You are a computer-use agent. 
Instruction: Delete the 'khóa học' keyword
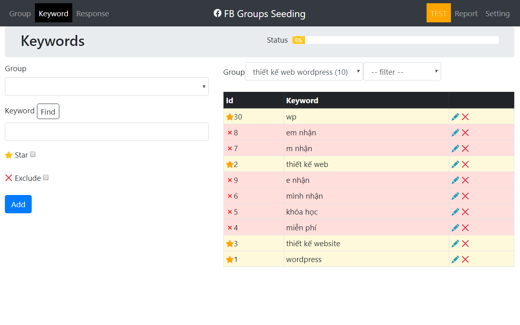coord(466,212)
